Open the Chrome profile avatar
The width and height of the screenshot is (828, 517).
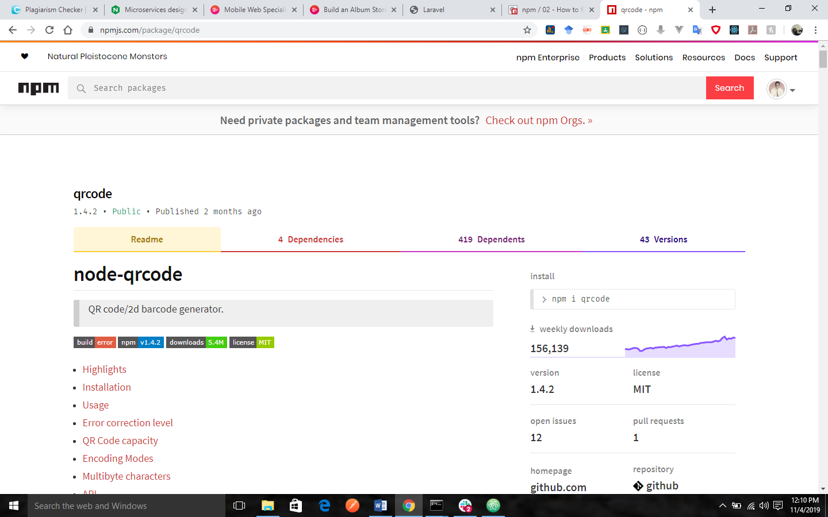pos(797,30)
